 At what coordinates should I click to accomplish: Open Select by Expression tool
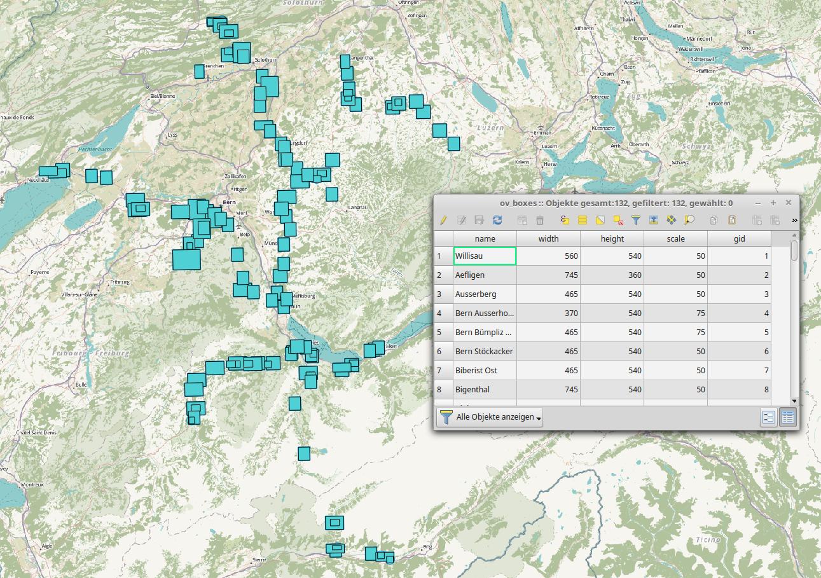click(565, 220)
